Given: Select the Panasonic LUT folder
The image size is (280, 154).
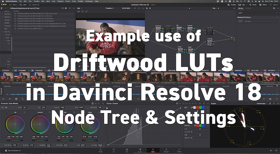Looking at the screenshot, I should [x=8, y=26].
